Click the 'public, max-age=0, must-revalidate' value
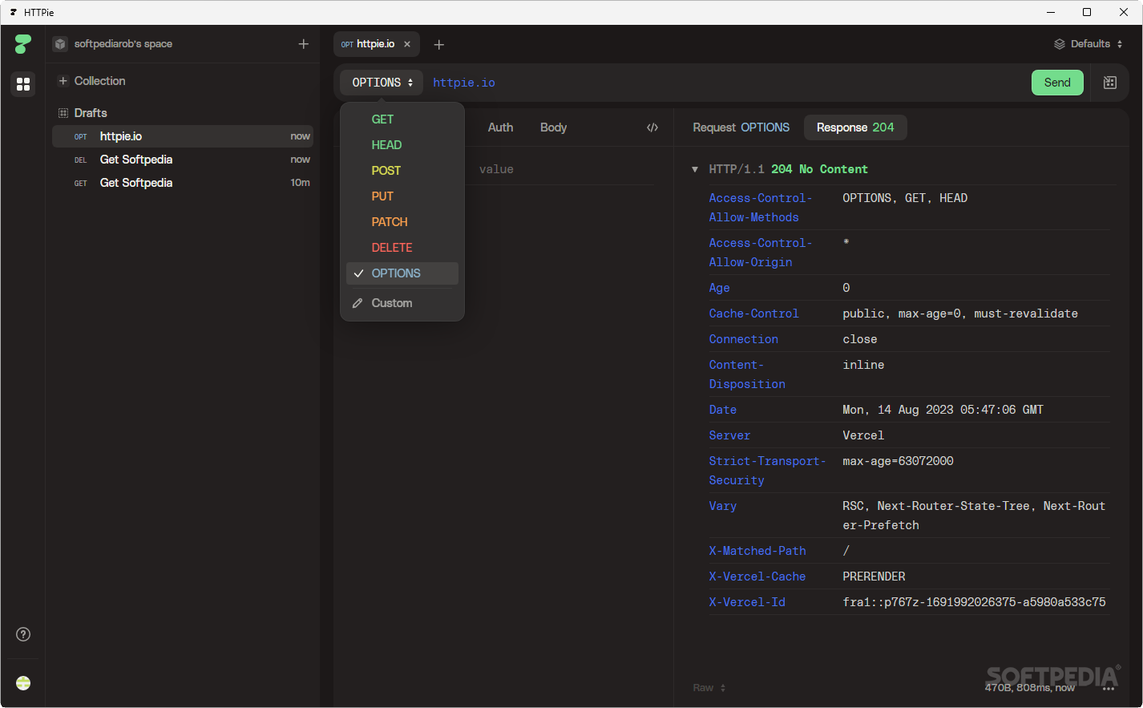Image resolution: width=1143 pixels, height=708 pixels. click(960, 314)
